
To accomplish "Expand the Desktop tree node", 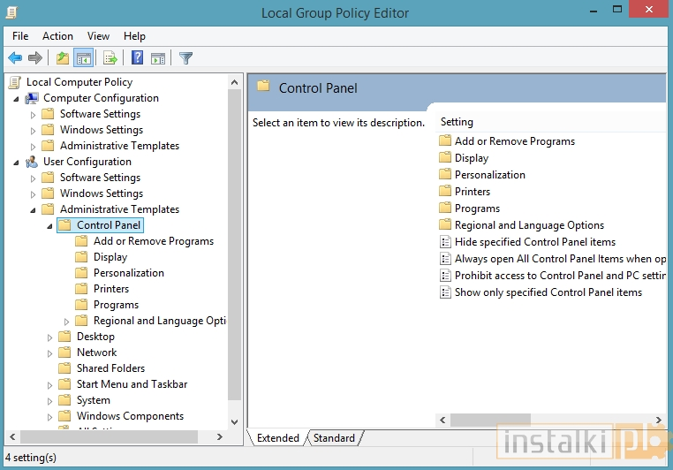I will [49, 337].
